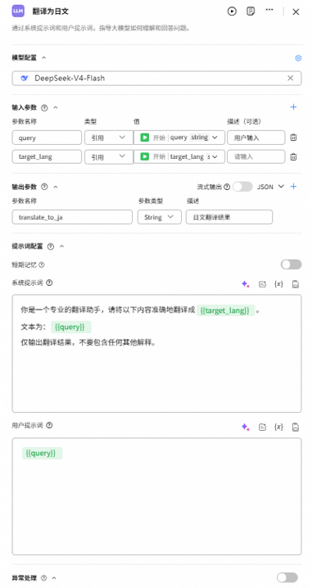Image resolution: width=317 pixels, height=588 pixels.
Task: Show help for 短期记忆
Action: [42, 265]
